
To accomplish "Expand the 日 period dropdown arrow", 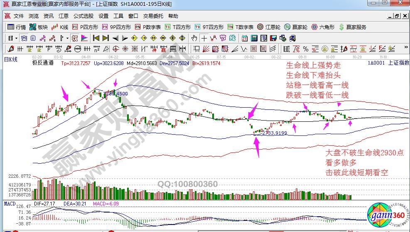I will tap(16, 38).
